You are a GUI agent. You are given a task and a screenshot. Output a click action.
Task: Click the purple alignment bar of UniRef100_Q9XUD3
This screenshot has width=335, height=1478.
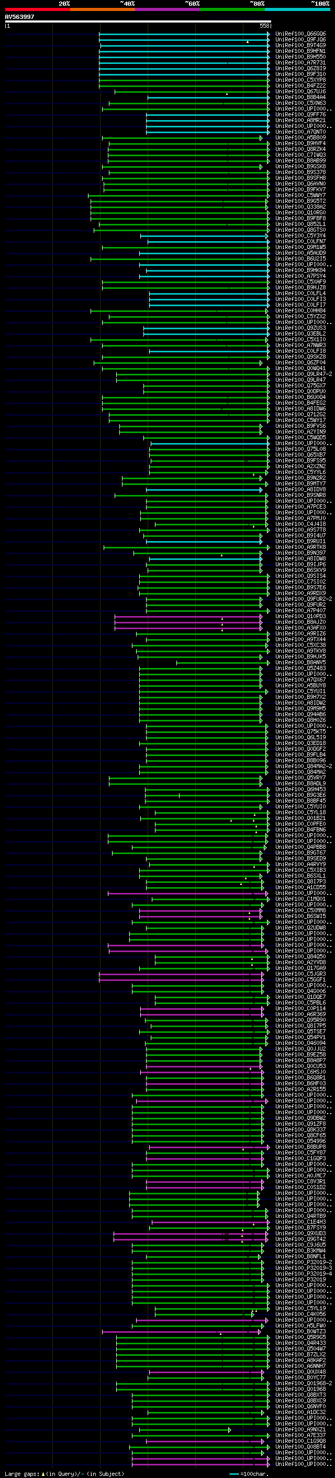point(191,1233)
